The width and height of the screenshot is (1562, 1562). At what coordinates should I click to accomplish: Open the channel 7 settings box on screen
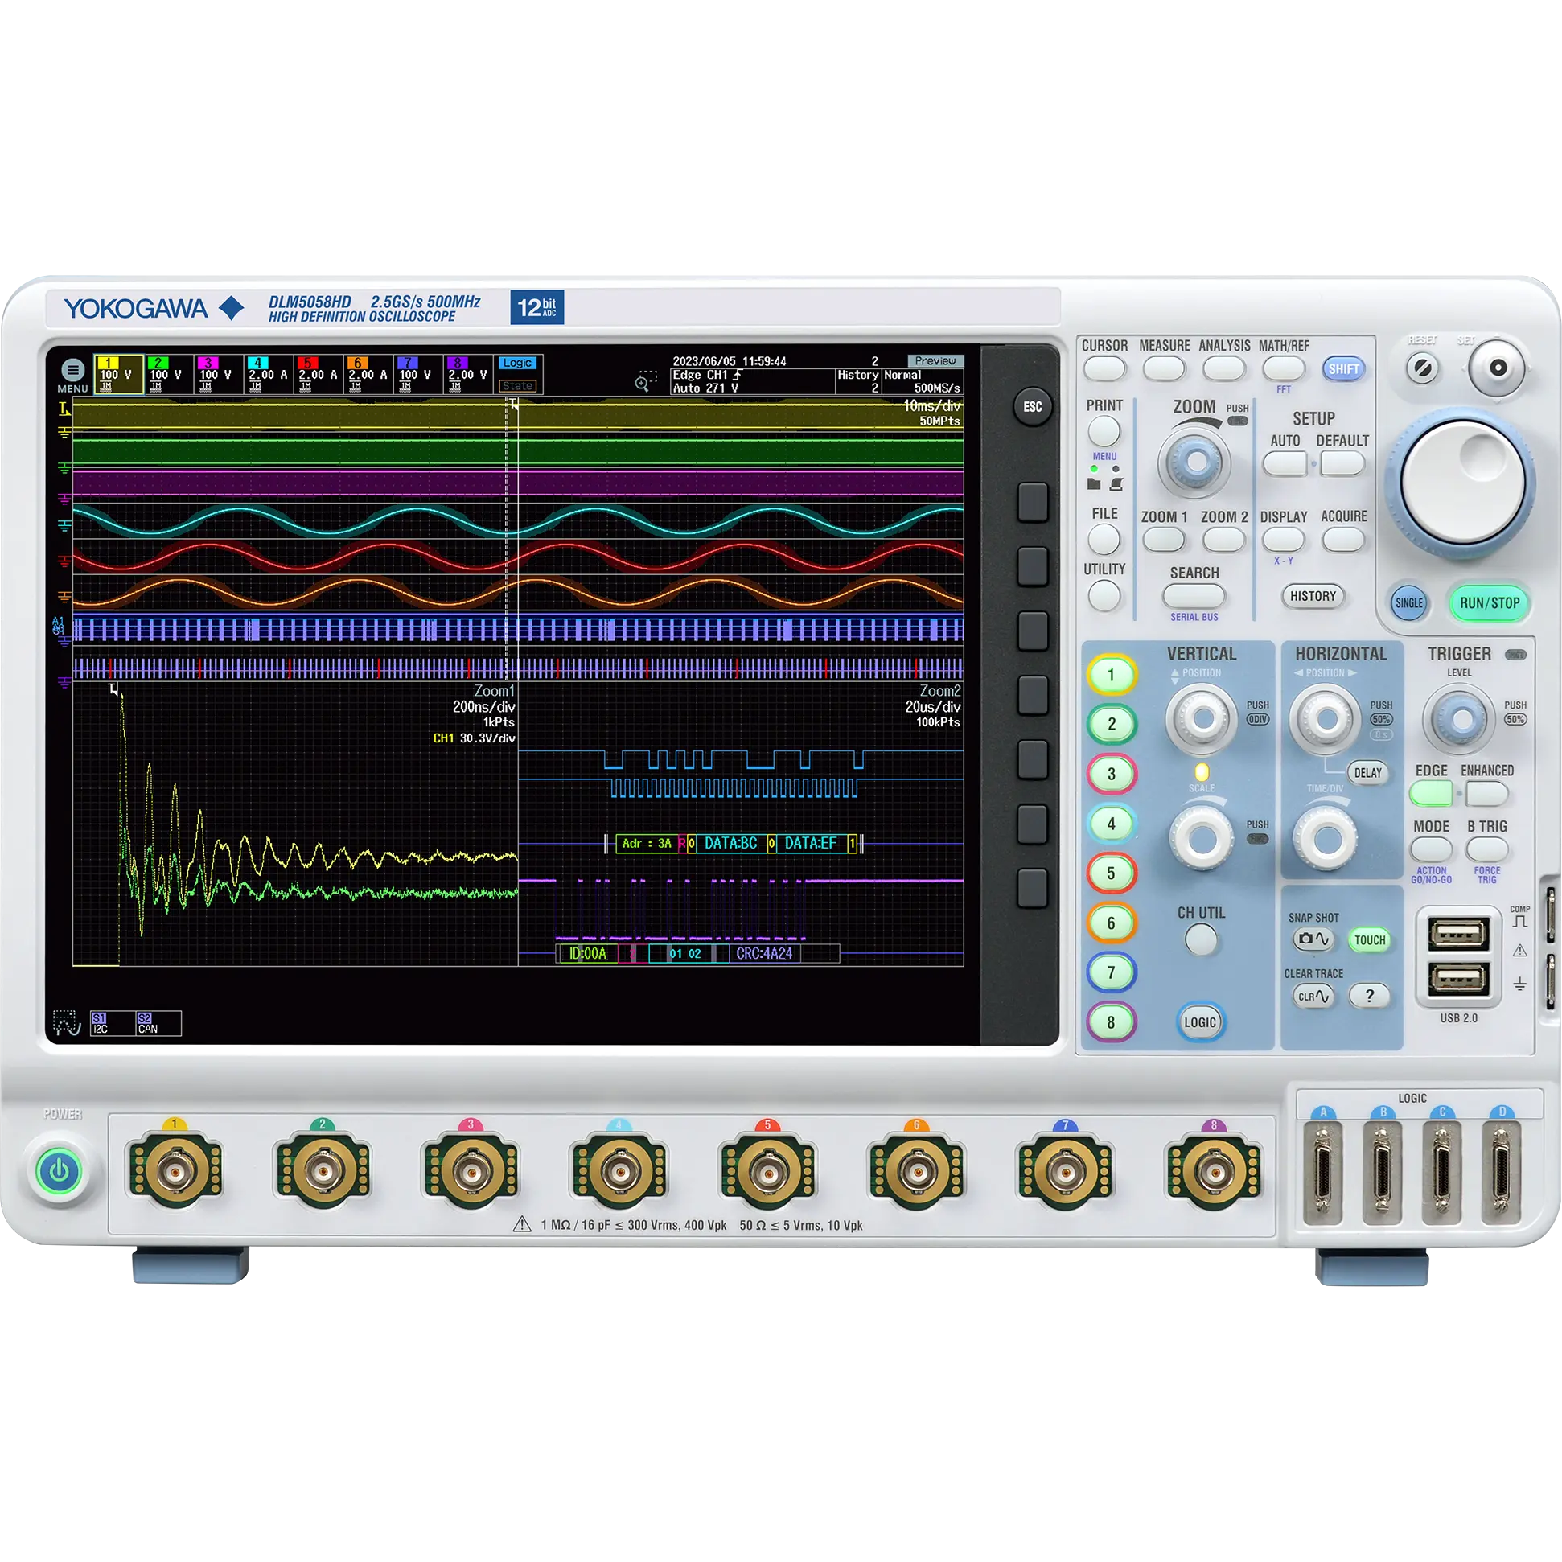(x=418, y=374)
